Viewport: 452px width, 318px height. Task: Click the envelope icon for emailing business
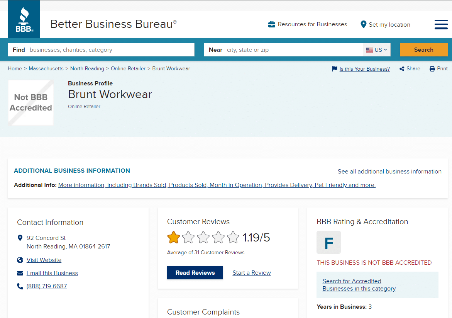coord(20,273)
